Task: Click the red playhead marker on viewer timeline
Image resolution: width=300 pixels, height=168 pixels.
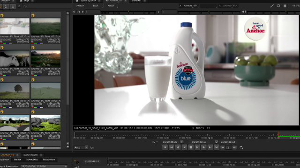Action: [x=278, y=134]
